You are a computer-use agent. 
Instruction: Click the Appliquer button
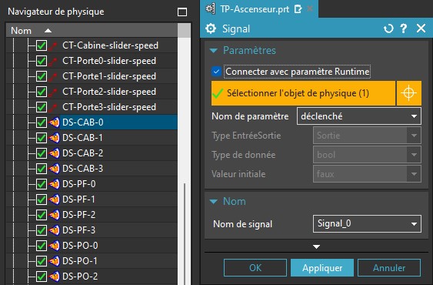(322, 268)
